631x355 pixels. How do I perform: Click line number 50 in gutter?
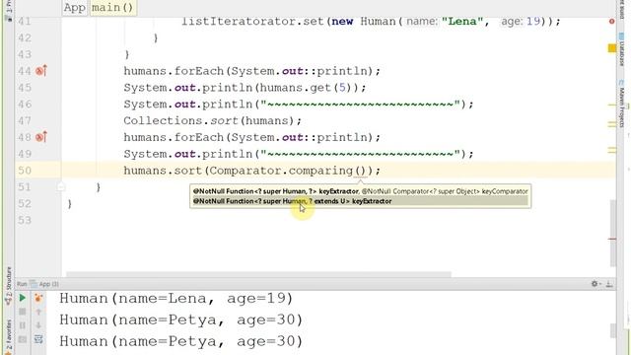click(x=24, y=171)
